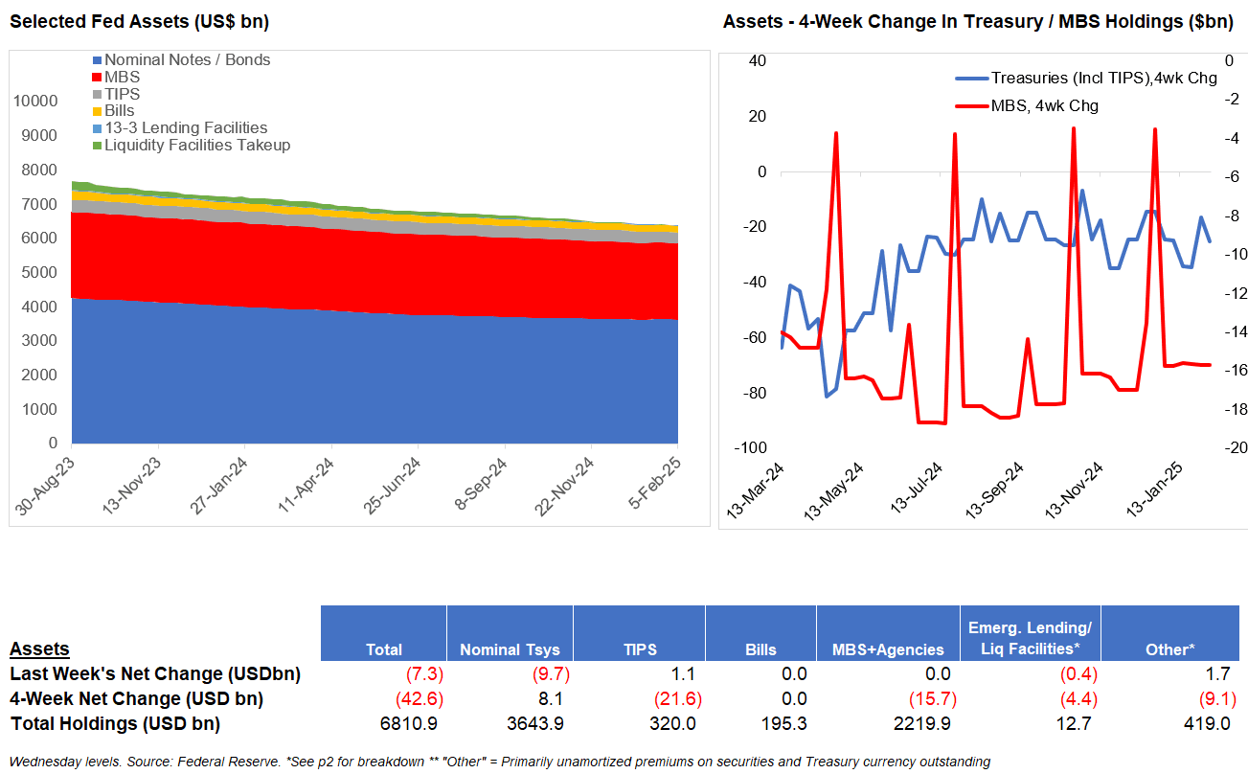Select the Nominal Tsys column header

point(510,649)
